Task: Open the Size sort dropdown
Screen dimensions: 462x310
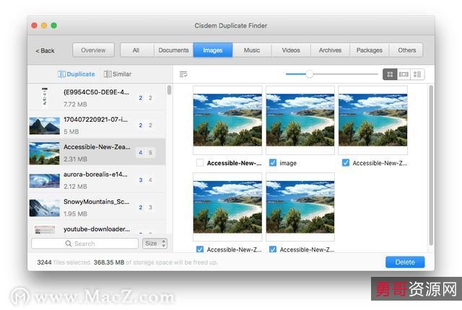Action: pyautogui.click(x=154, y=244)
